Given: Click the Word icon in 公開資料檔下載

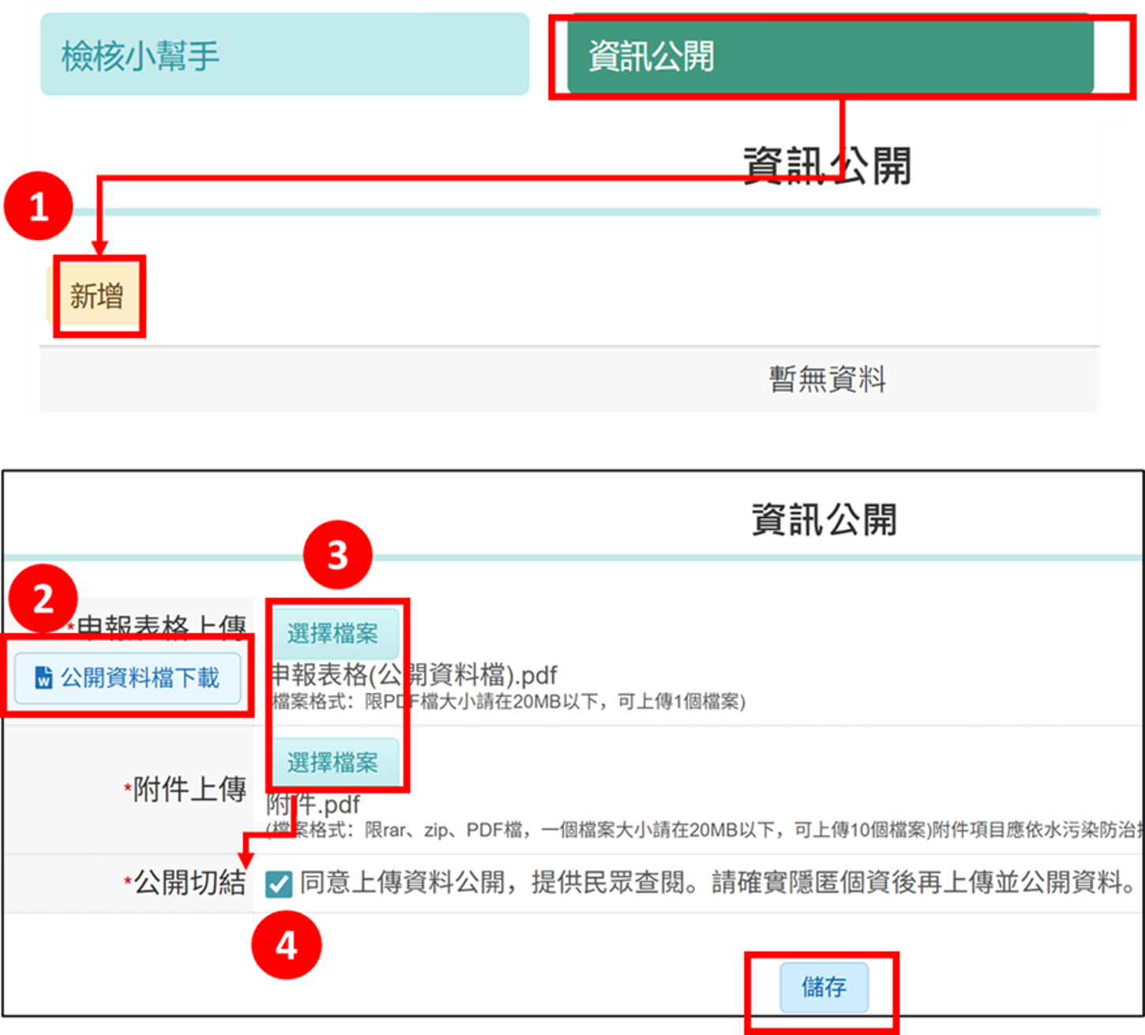Looking at the screenshot, I should [x=44, y=678].
